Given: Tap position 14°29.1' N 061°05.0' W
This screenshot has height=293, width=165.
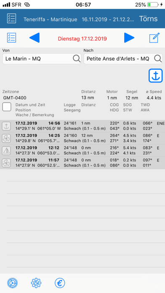Looking at the screenshot, I should (x=38, y=128).
